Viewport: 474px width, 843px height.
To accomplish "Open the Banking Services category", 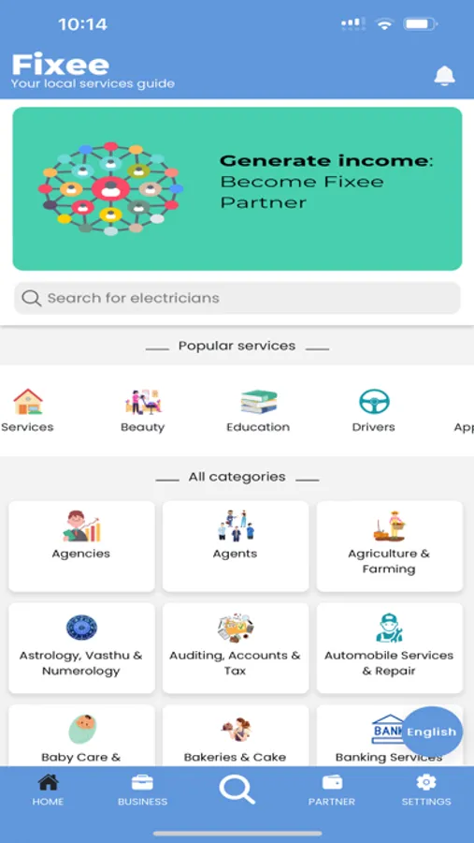I will point(370,735).
